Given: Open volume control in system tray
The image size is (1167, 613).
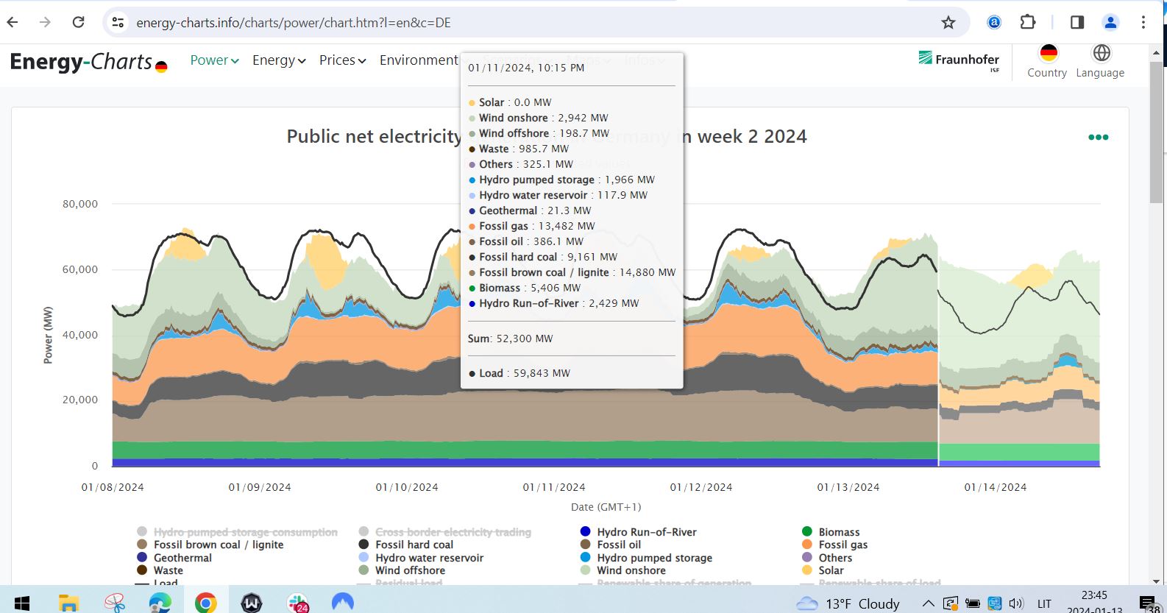Looking at the screenshot, I should pos(1016,603).
